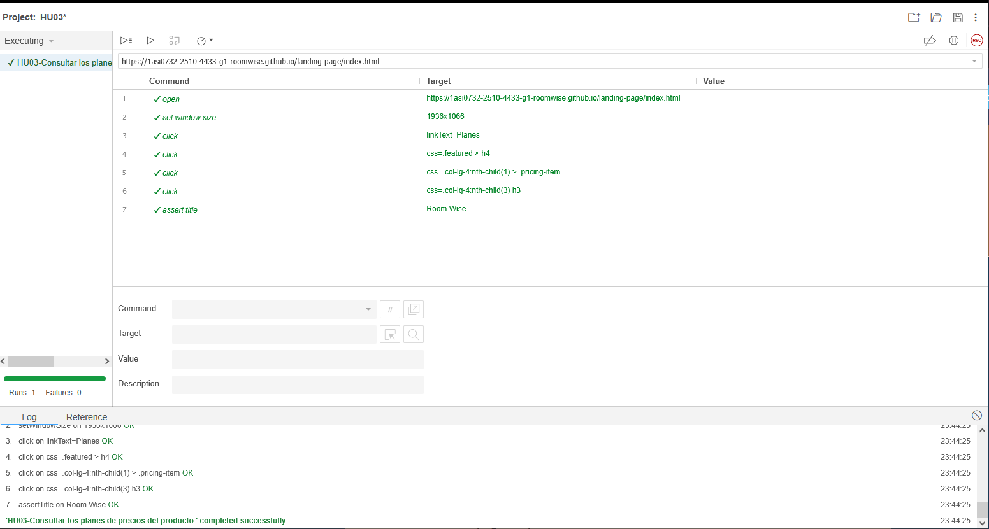Open the Executing view dropdown
Screen dimensions: 989x529
29,41
